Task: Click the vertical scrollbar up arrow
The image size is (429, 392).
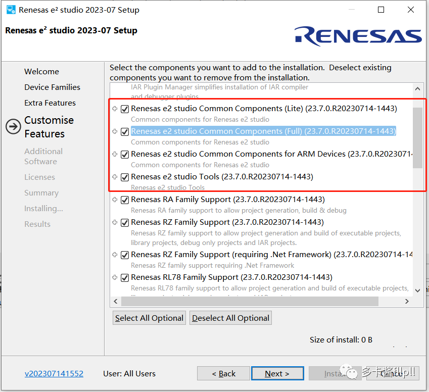Action: coord(417,88)
